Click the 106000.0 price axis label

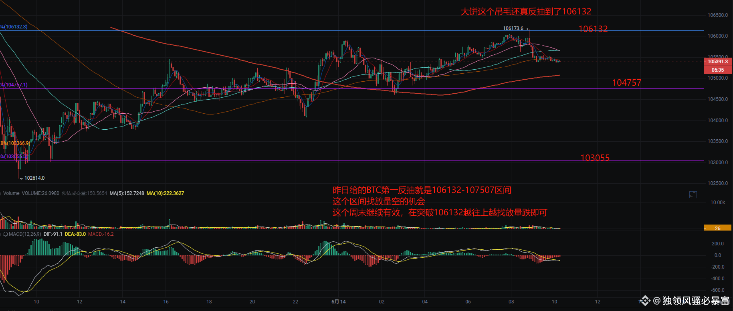coord(718,36)
